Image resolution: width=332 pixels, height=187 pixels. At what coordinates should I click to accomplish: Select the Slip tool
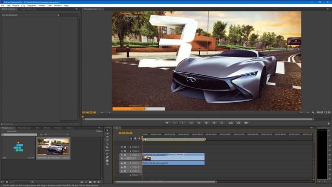107,151
